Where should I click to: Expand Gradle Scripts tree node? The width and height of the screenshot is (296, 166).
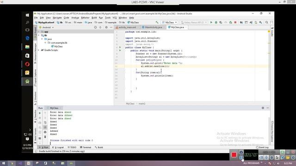tap(39, 50)
